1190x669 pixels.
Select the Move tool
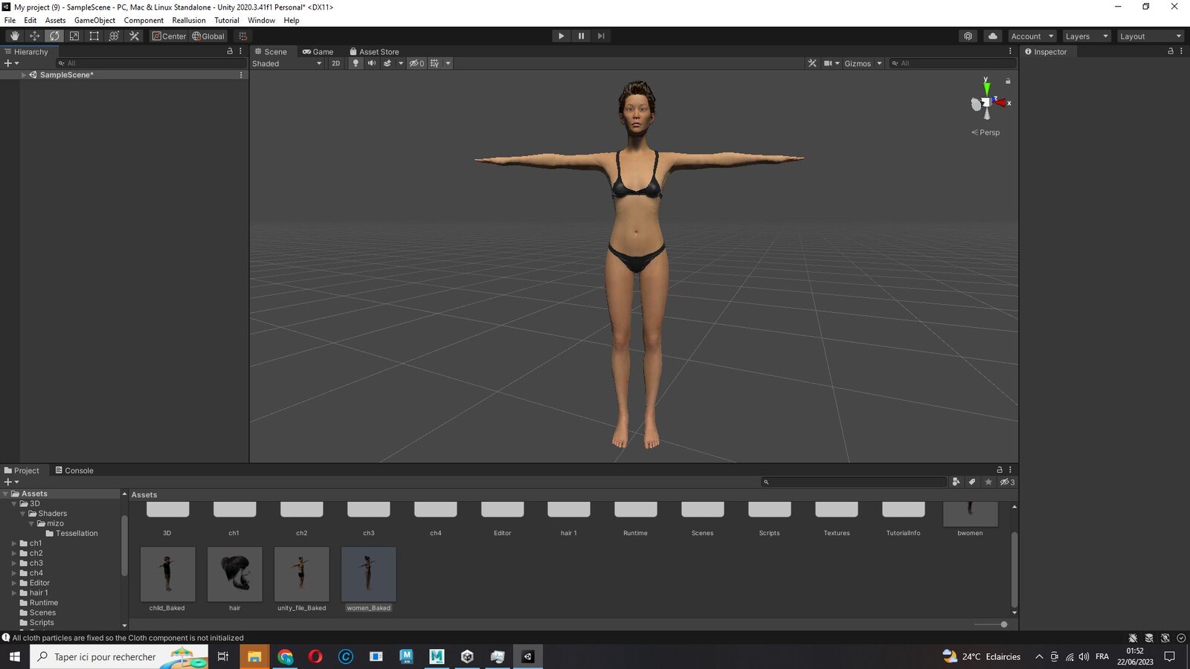coord(34,36)
